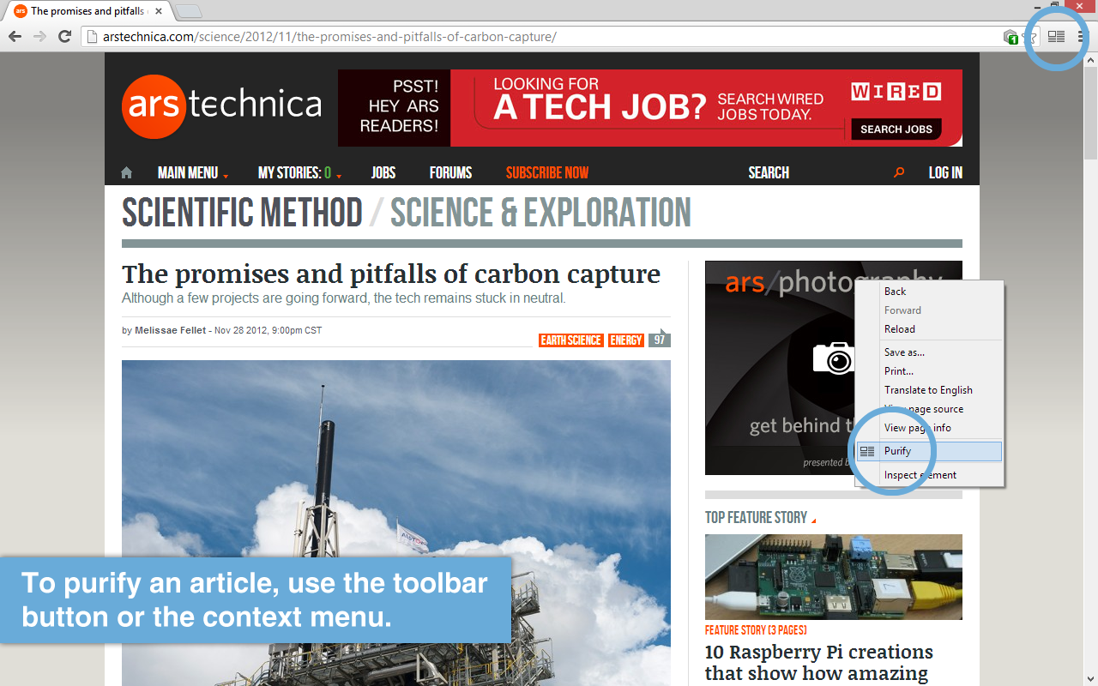The height and width of the screenshot is (686, 1098).
Task: Reload the page with the refresh icon
Action: [x=64, y=36]
